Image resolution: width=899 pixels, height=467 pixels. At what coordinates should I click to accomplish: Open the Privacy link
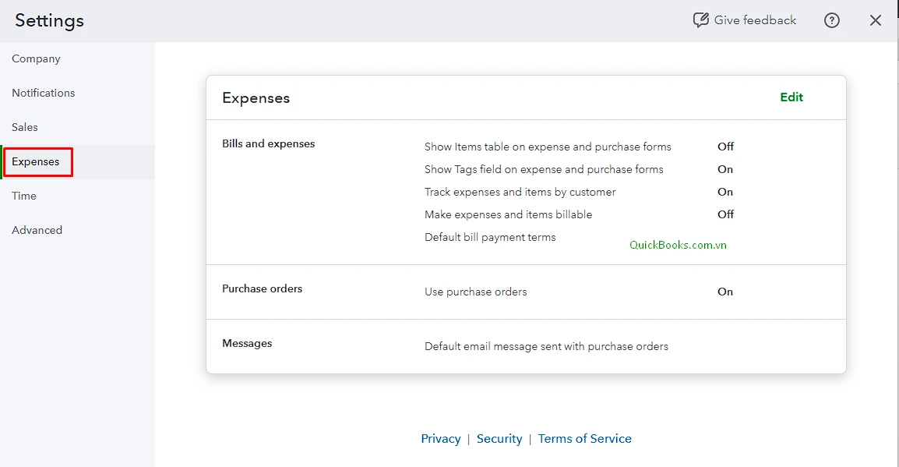point(441,438)
